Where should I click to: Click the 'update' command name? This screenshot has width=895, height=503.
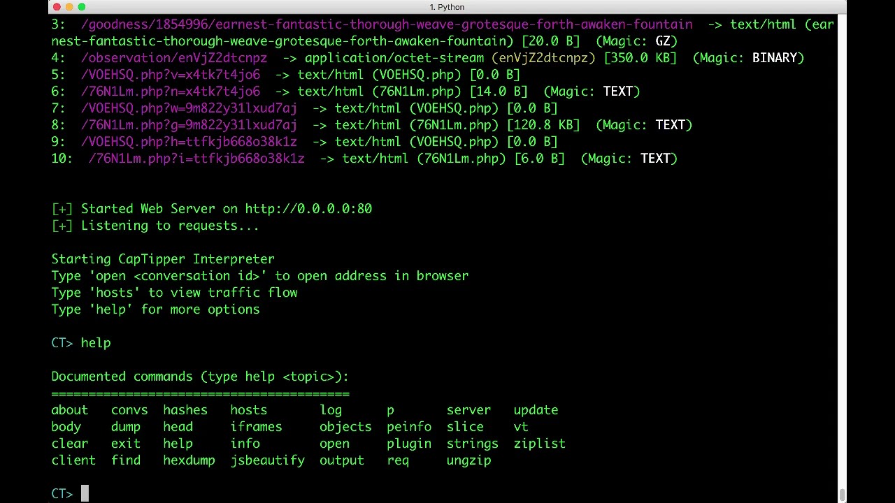[536, 410]
